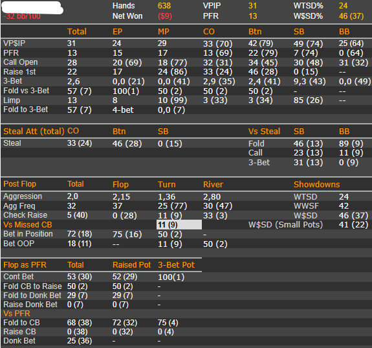
Task: Click the Vs Steal section header
Action: pos(265,131)
